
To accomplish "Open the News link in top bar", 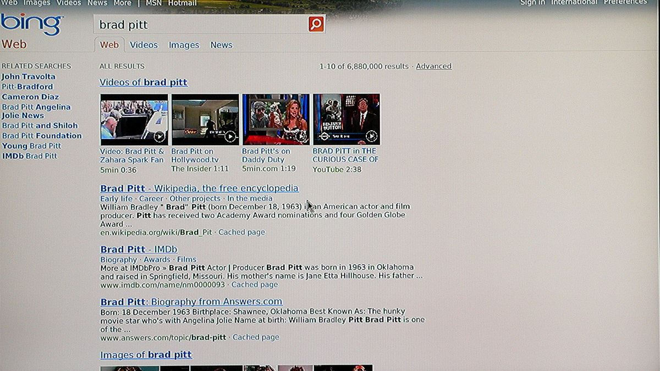I will [97, 3].
